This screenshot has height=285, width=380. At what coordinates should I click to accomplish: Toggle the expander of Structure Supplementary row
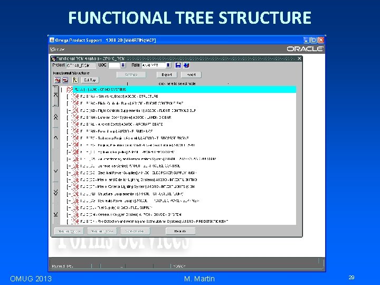click(69, 194)
